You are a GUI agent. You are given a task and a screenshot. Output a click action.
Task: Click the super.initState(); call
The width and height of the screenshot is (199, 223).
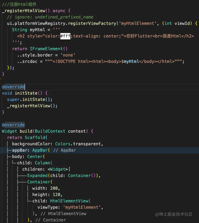coord(30,99)
